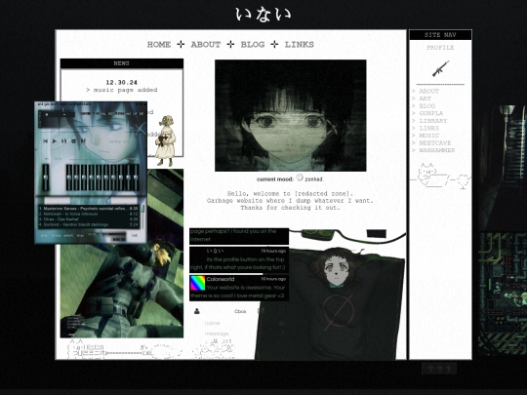
Task: Open BLOG in the Site Nav list
Action: pyautogui.click(x=427, y=105)
